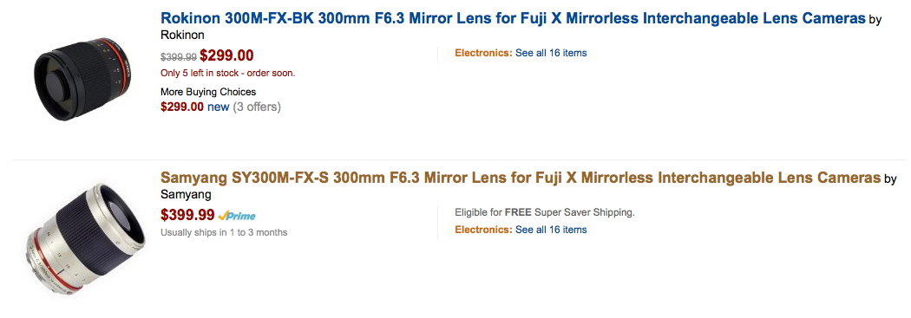Select the Samyang brand name under title
This screenshot has width=911, height=318.
coord(186,194)
